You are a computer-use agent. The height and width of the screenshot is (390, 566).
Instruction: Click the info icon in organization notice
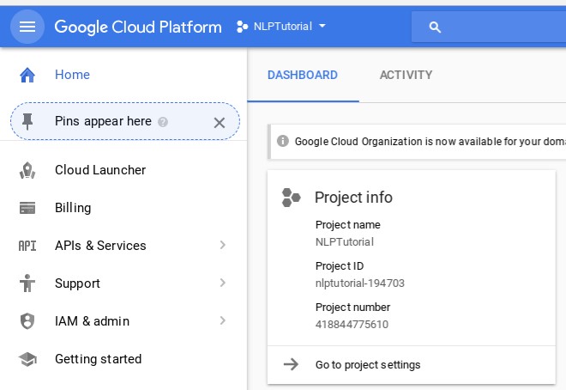(x=283, y=141)
